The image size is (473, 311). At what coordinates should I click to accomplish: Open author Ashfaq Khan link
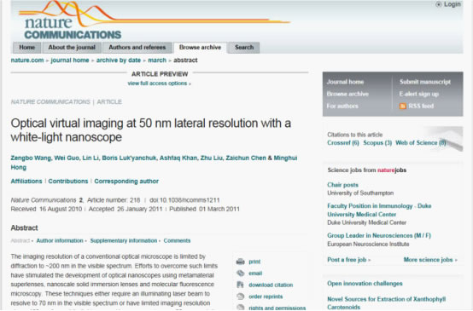point(178,158)
